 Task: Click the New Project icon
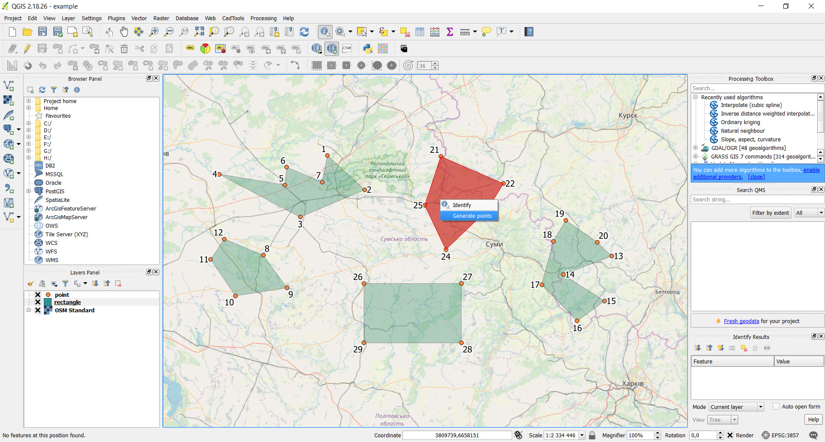point(12,32)
